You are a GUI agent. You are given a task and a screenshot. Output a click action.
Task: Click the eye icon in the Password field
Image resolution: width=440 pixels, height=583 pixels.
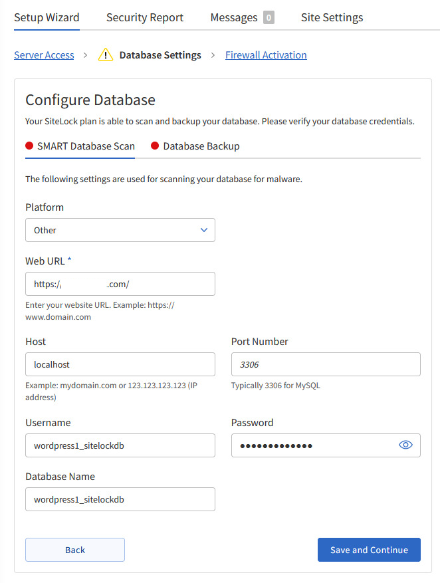[x=405, y=445]
